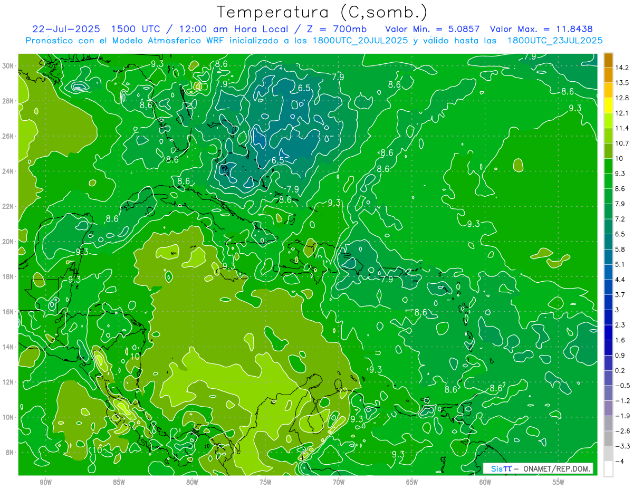Select the 60W longitude axis label
Image resolution: width=633 pixels, height=489 pixels.
(485, 482)
